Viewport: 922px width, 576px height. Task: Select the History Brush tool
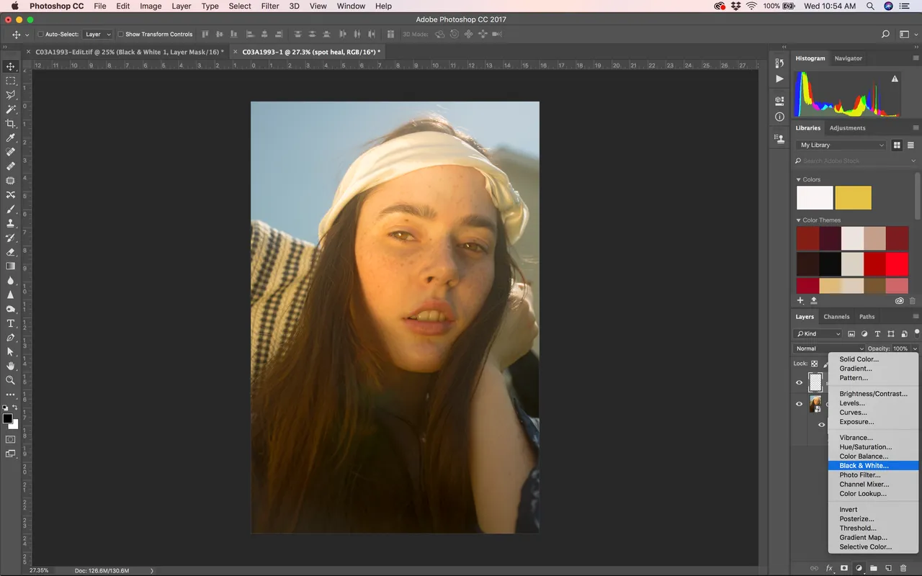point(11,238)
